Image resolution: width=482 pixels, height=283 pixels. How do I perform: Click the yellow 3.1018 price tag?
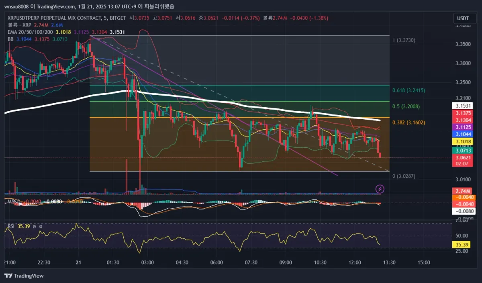click(464, 141)
